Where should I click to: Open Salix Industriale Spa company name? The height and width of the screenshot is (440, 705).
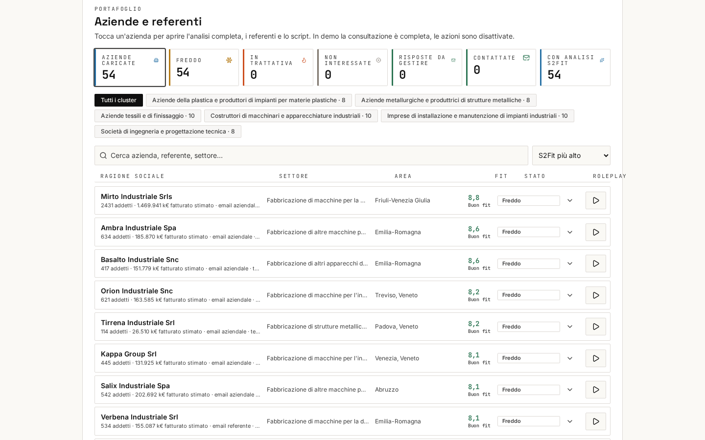point(135,386)
